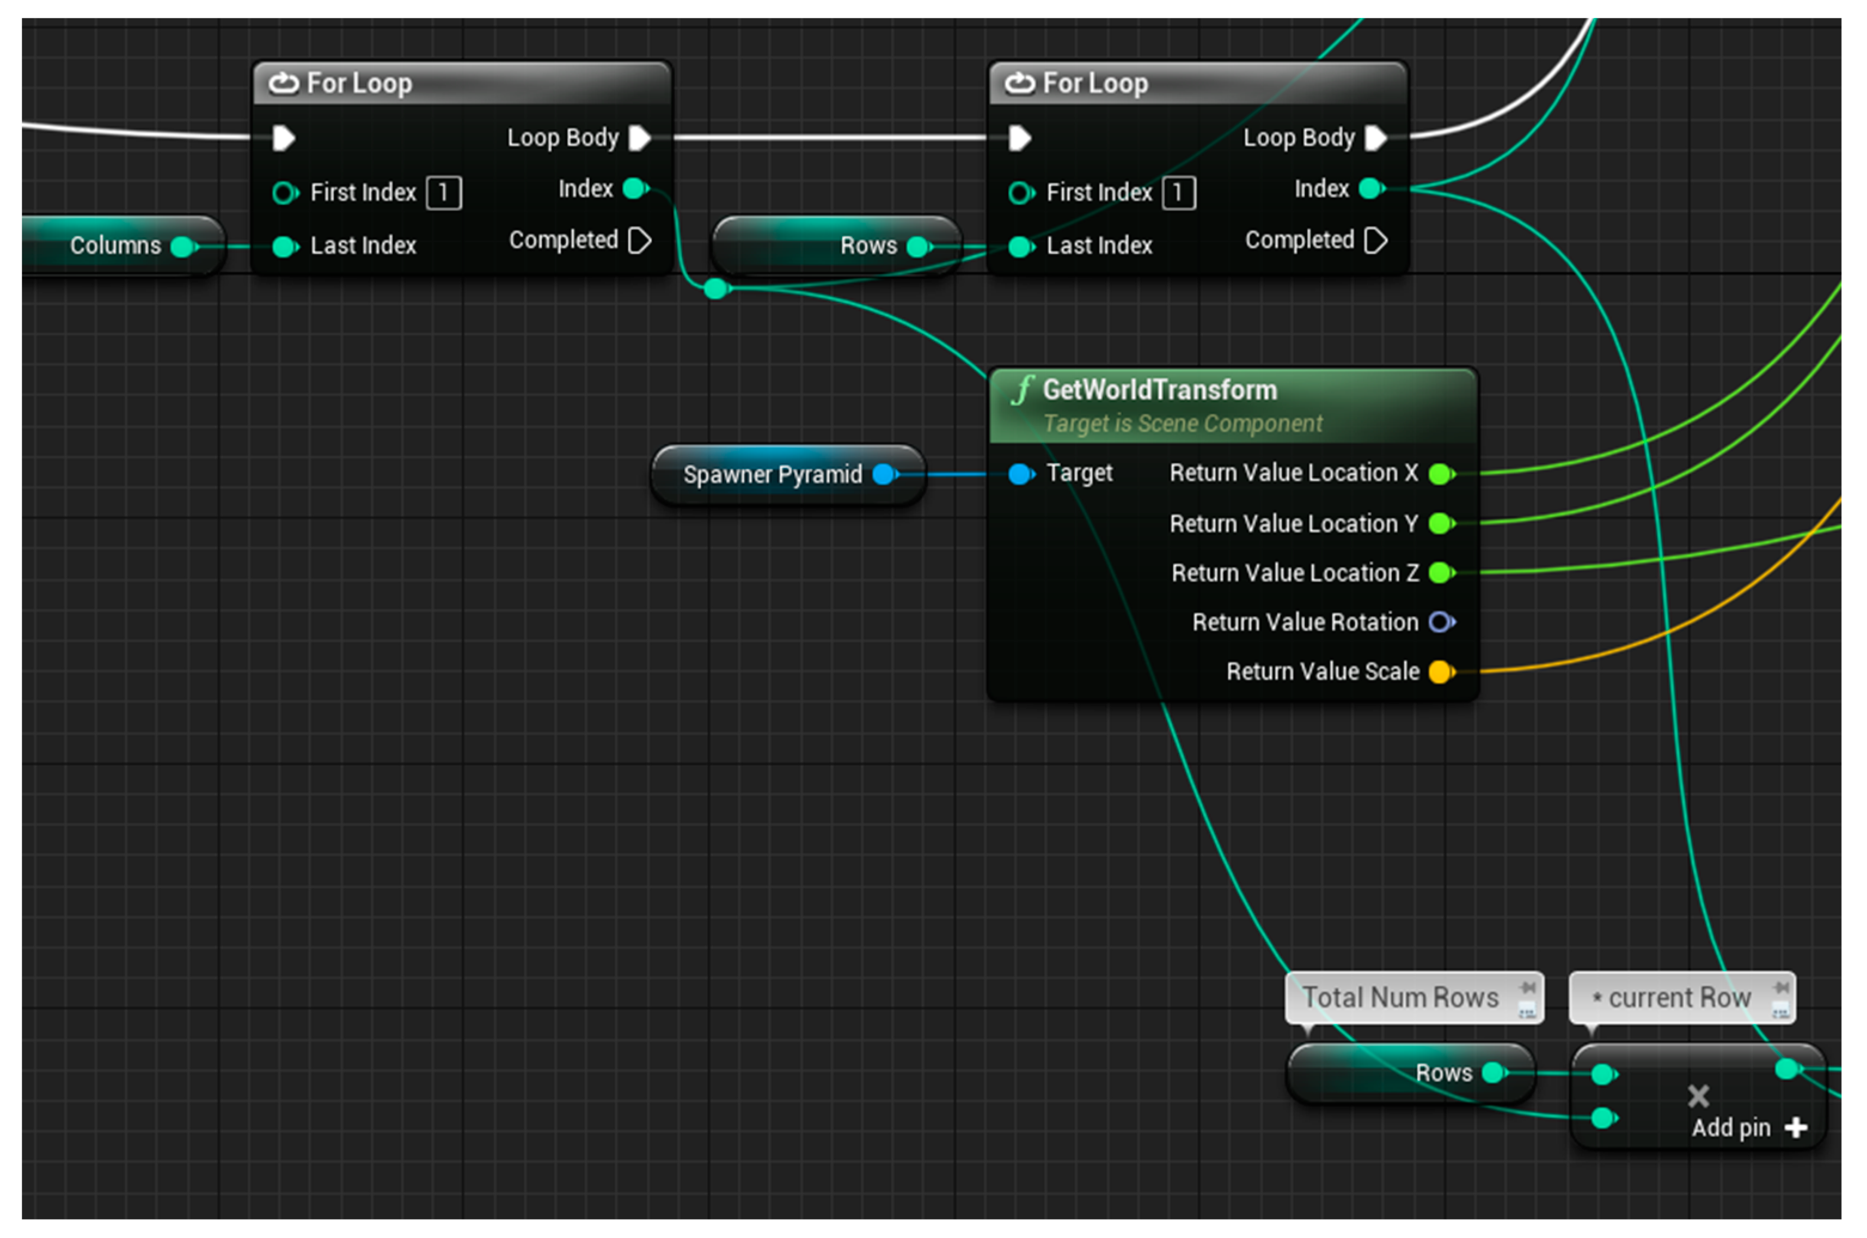Click Return Value Location X pin
This screenshot has height=1238, width=1867.
[x=1441, y=474]
